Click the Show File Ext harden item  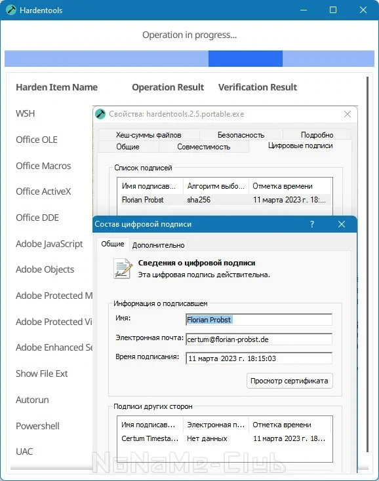(x=42, y=374)
